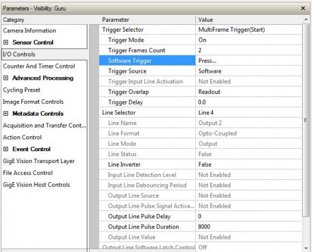
Task: Expand the Advanced Processing category
Action: tap(6, 78)
